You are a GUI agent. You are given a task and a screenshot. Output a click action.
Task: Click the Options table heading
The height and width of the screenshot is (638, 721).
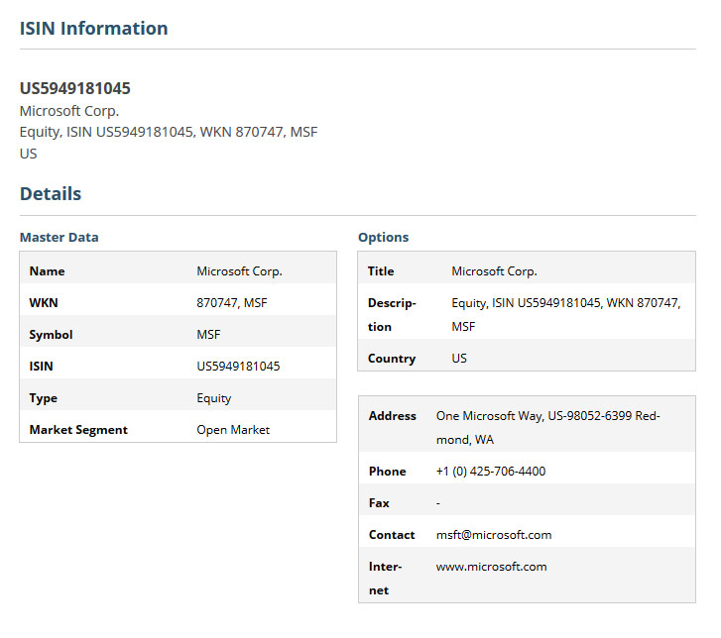(x=383, y=238)
